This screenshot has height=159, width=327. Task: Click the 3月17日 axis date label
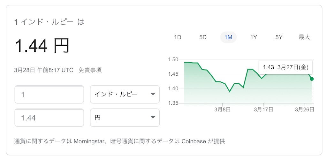(263, 110)
